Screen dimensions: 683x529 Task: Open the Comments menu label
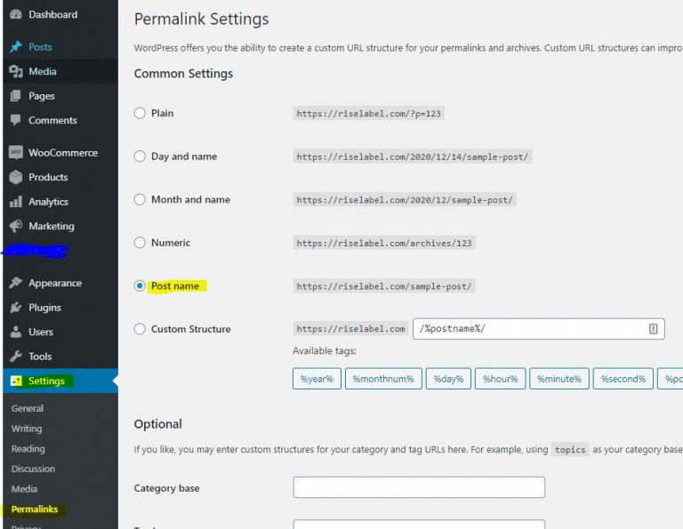pyautogui.click(x=52, y=120)
